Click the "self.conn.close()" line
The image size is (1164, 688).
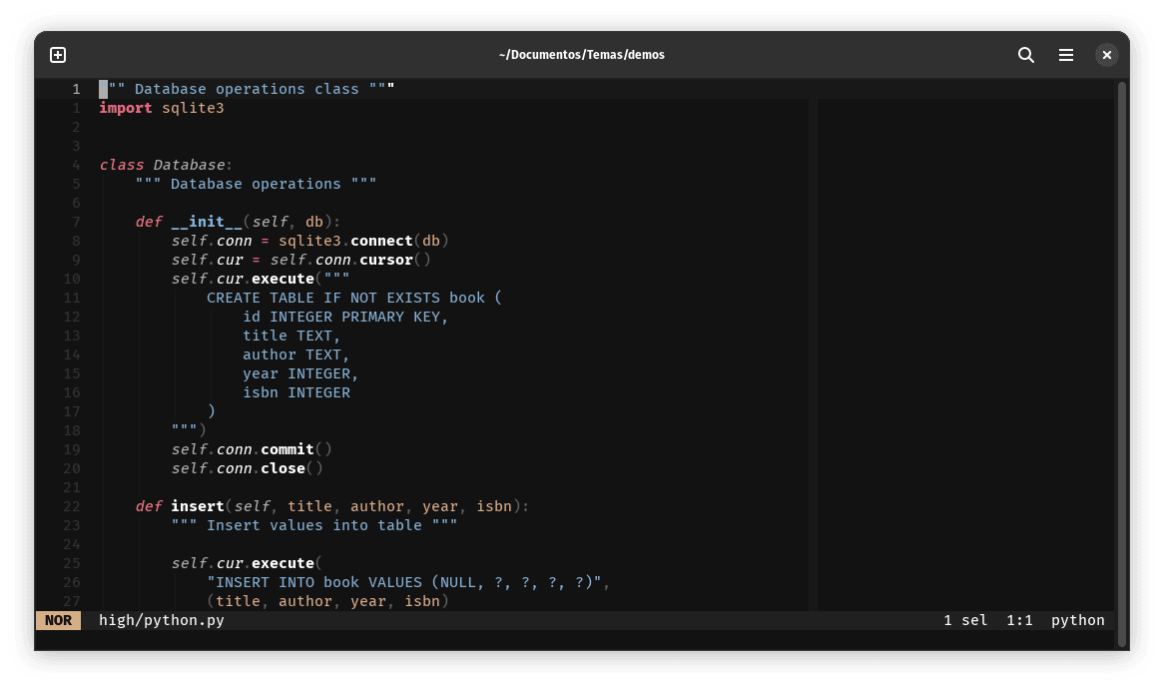(248, 468)
